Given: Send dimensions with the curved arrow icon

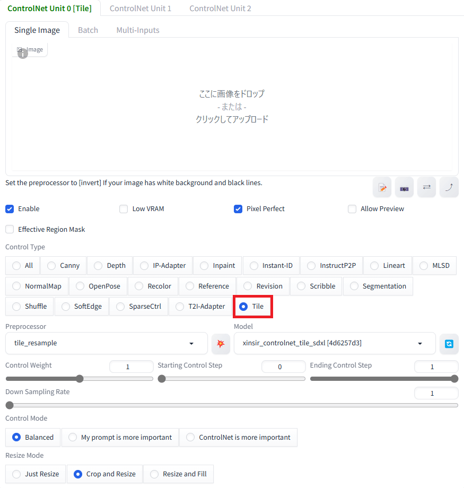Looking at the screenshot, I should [449, 187].
